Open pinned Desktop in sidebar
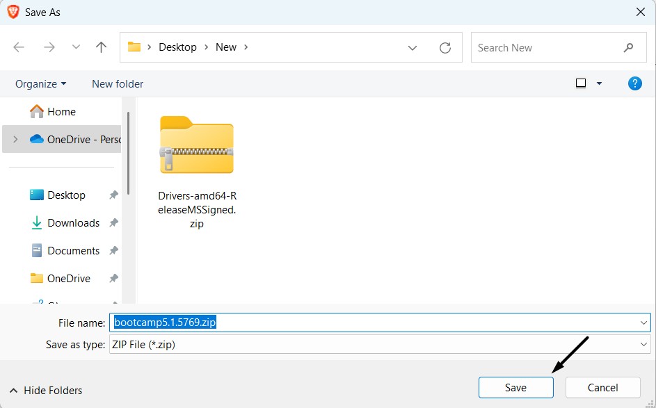This screenshot has width=656, height=408. 58,195
